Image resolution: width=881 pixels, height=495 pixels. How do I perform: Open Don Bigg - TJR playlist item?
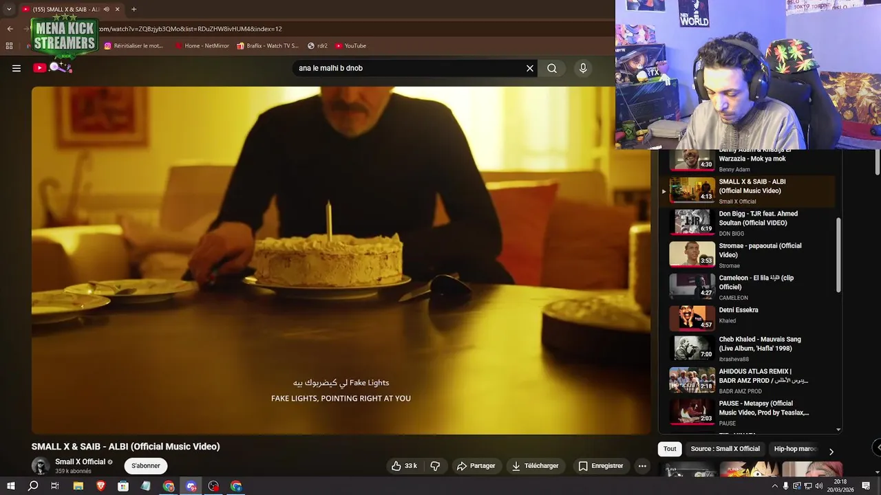point(747,223)
